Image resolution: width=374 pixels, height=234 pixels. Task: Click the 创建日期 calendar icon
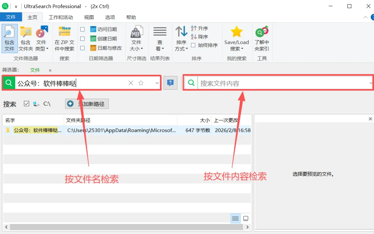93,38
